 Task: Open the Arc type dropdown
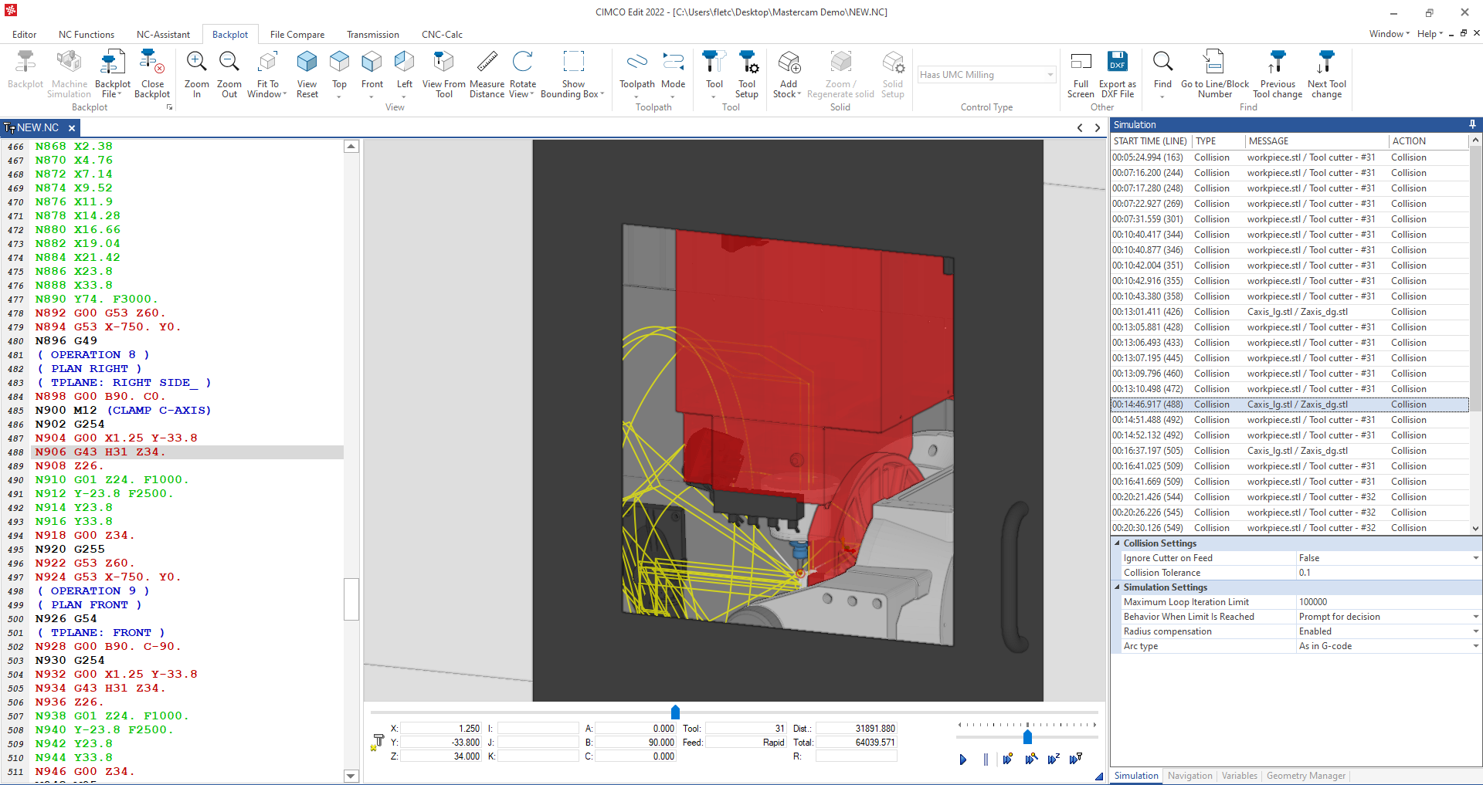[1474, 646]
